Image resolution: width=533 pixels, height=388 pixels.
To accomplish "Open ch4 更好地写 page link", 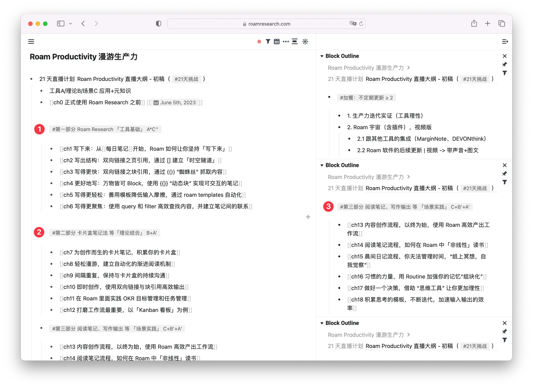I will 151,183.
